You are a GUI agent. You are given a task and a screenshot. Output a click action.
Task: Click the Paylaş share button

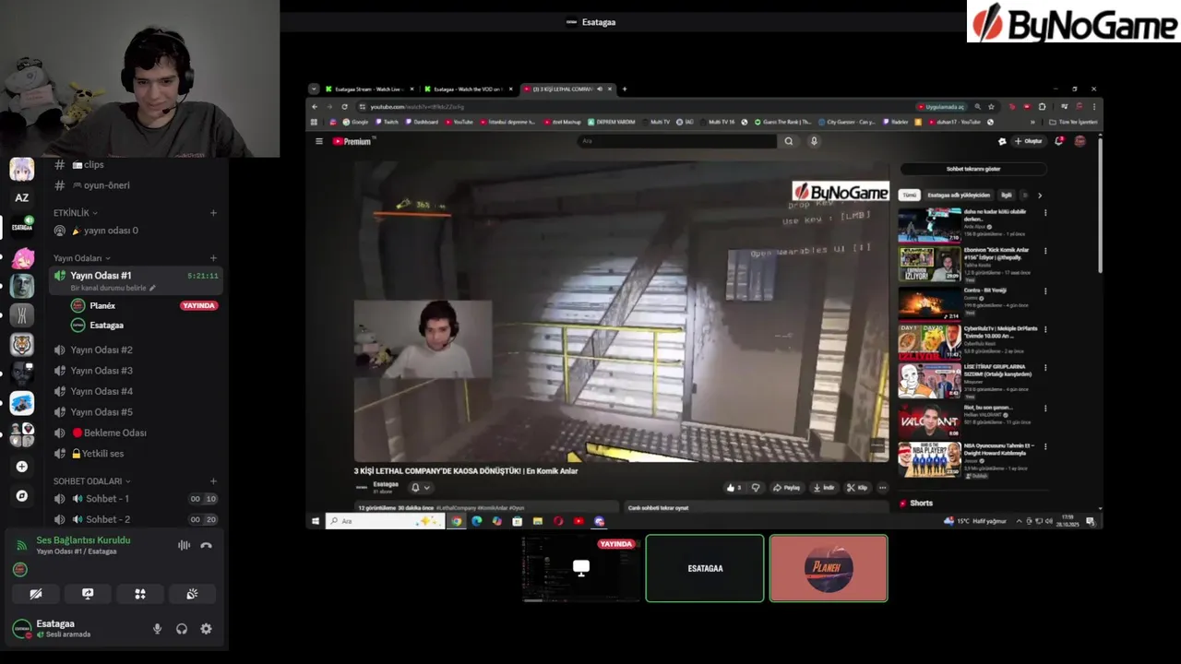click(x=787, y=488)
